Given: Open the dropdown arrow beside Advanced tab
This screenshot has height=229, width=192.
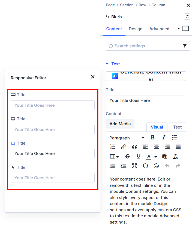Looking at the screenshot, I should point(179,29).
